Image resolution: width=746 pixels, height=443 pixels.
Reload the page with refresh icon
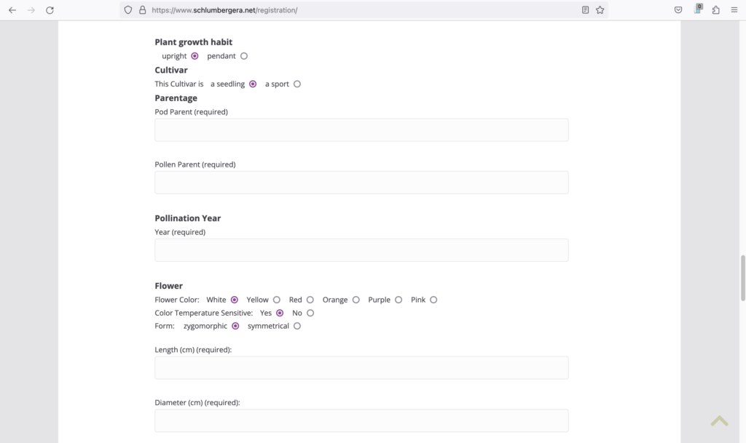point(50,10)
